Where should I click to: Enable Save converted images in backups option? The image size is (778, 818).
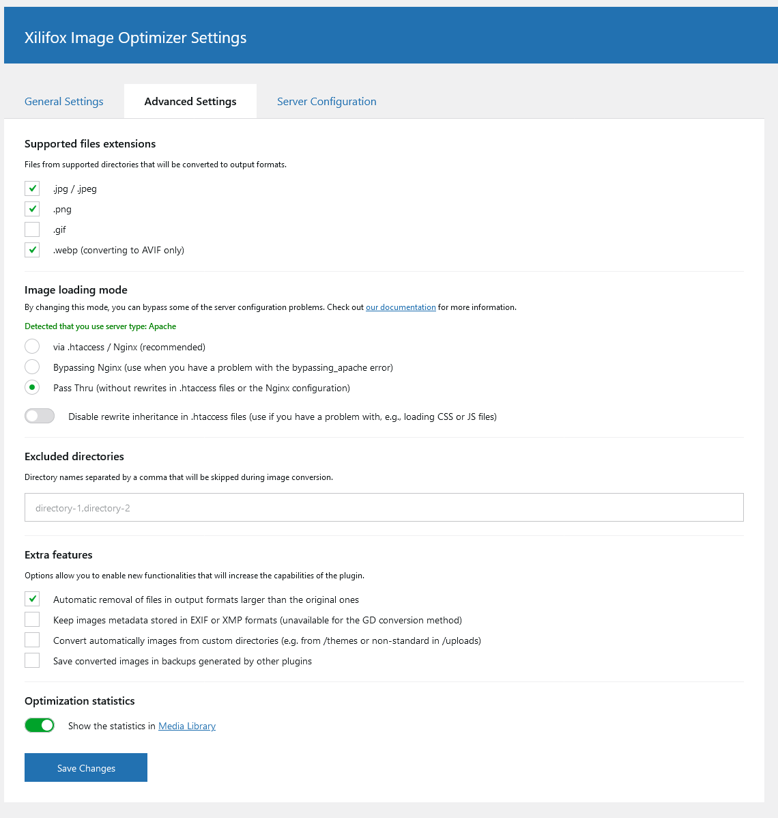(32, 660)
